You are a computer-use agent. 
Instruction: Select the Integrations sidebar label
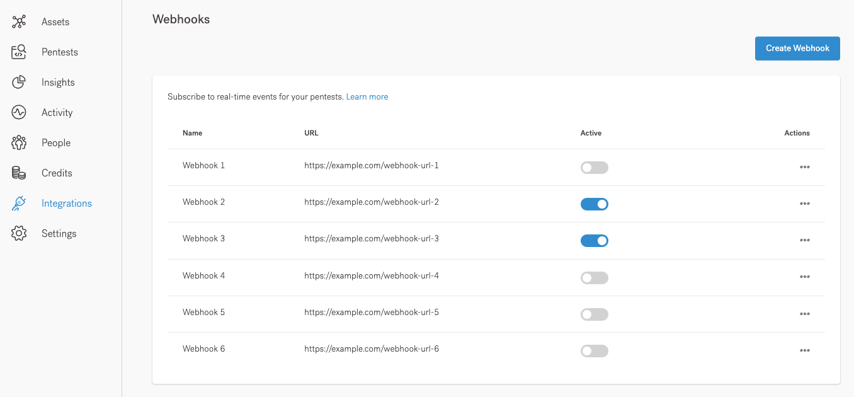[67, 204]
